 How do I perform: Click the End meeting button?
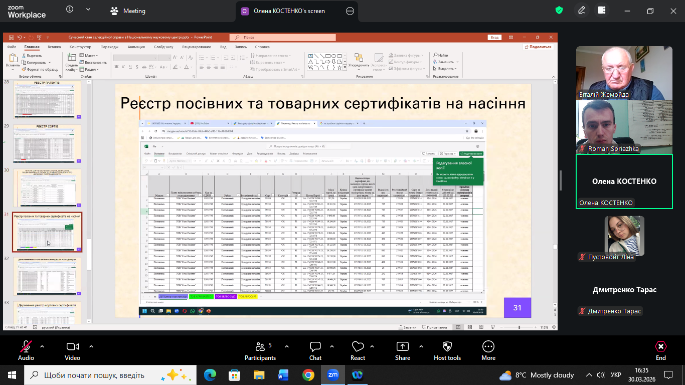[660, 350]
